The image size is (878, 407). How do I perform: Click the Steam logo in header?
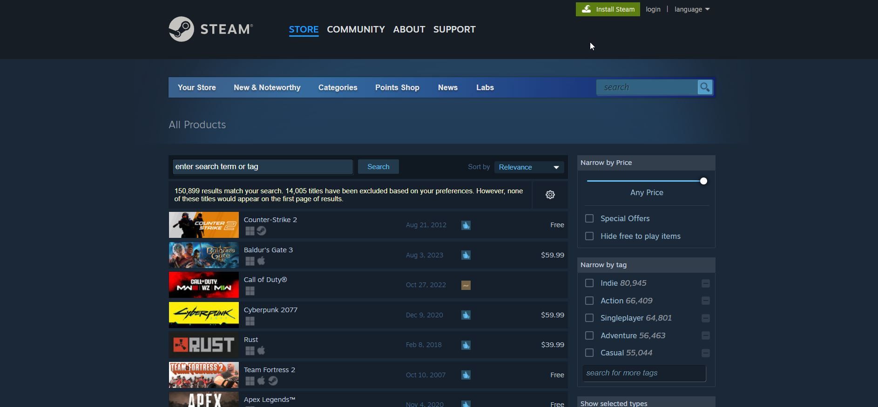[210, 29]
